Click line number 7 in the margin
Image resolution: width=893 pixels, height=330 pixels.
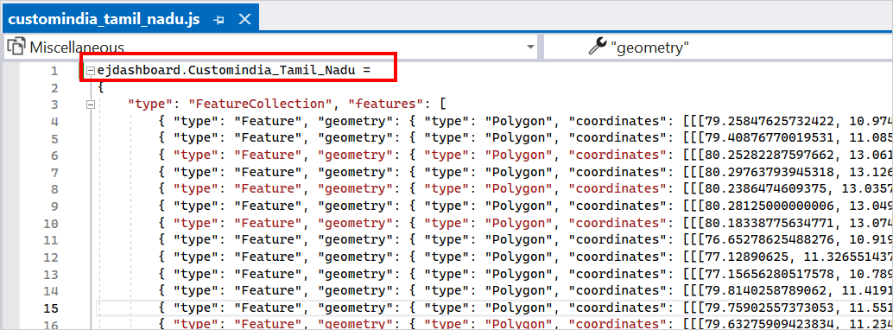coord(54,172)
